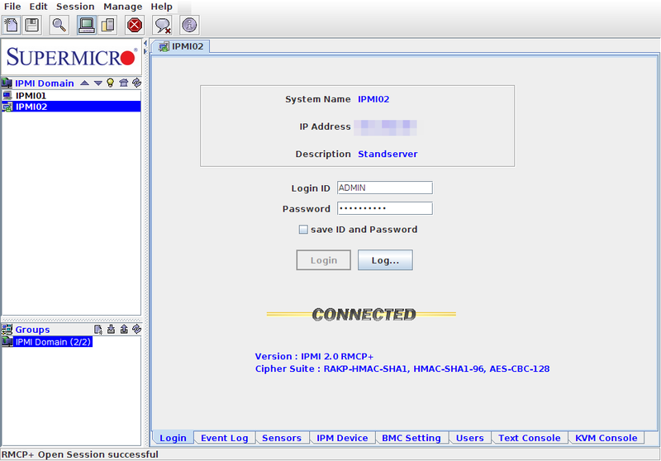Switch to the Event Log tab
661x461 pixels.
[x=224, y=438]
